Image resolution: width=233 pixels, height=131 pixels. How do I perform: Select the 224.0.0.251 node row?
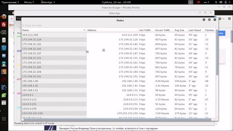[x=118, y=104]
